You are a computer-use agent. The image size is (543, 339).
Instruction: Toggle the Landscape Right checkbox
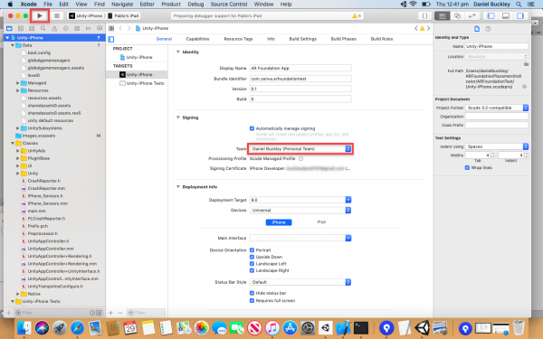[252, 270]
